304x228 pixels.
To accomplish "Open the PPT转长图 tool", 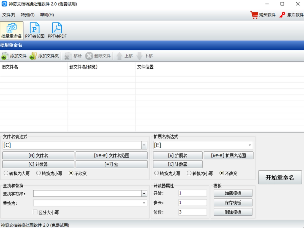I will click(x=34, y=30).
